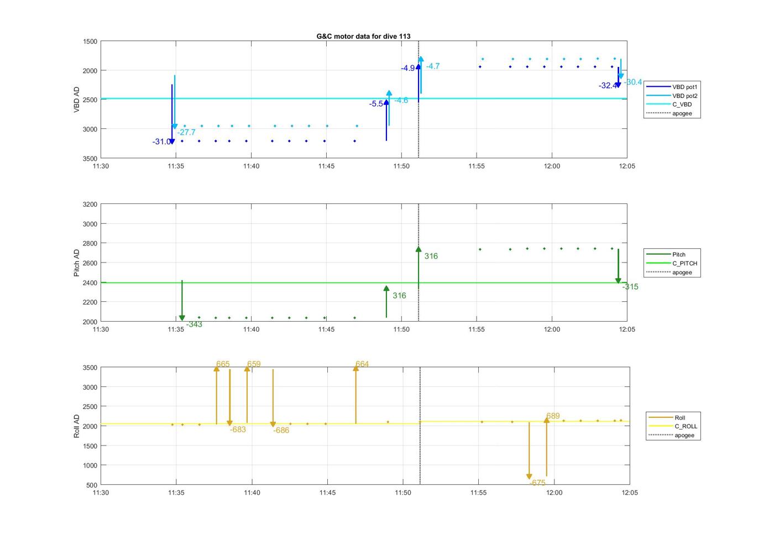Click the '3200' tick on Pitch AD axis
Screen dimensions: 774x545
pyautogui.click(x=90, y=205)
